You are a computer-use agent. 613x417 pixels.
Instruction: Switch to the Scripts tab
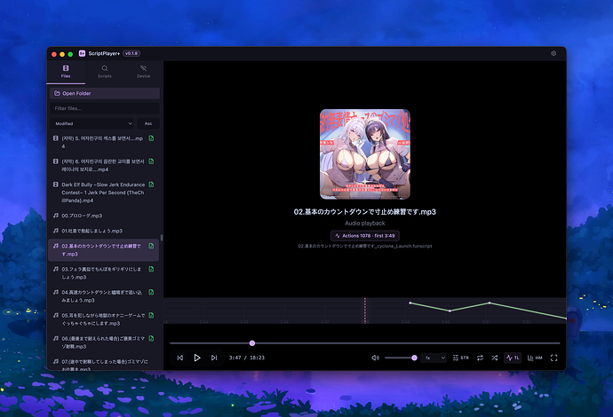[104, 72]
